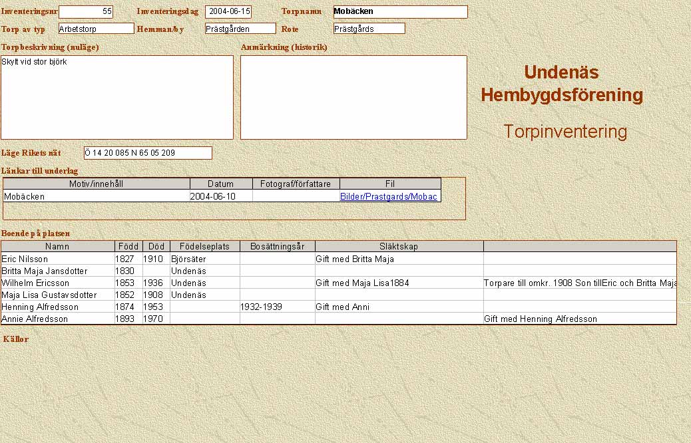
Task: Click the Rote field showing Prästgårds
Action: pyautogui.click(x=369, y=29)
